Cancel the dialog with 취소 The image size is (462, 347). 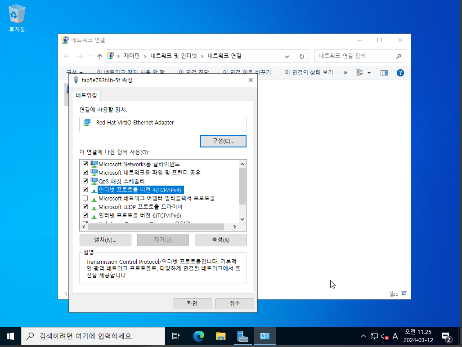[x=234, y=303]
